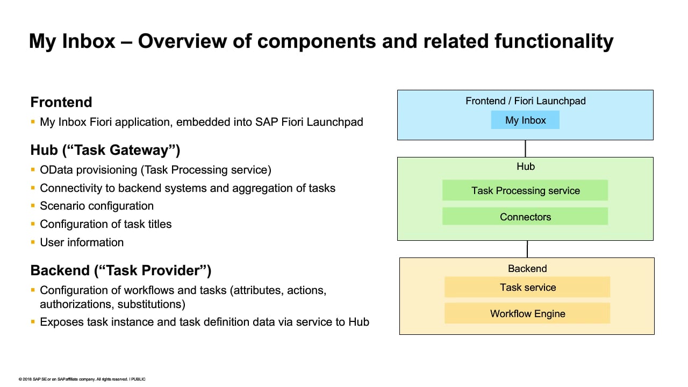Screen dimensions: 688x387
Task: Select the 'Frontend' heading
Action: pyautogui.click(x=61, y=102)
